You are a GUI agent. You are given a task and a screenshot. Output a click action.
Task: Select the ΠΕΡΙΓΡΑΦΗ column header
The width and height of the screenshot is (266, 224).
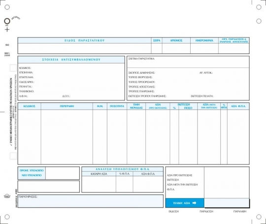point(67,106)
